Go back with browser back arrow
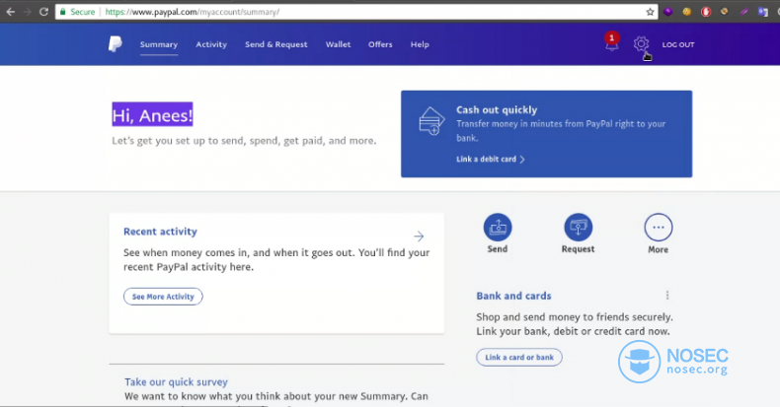Screen dimensions: 780x407 point(11,12)
